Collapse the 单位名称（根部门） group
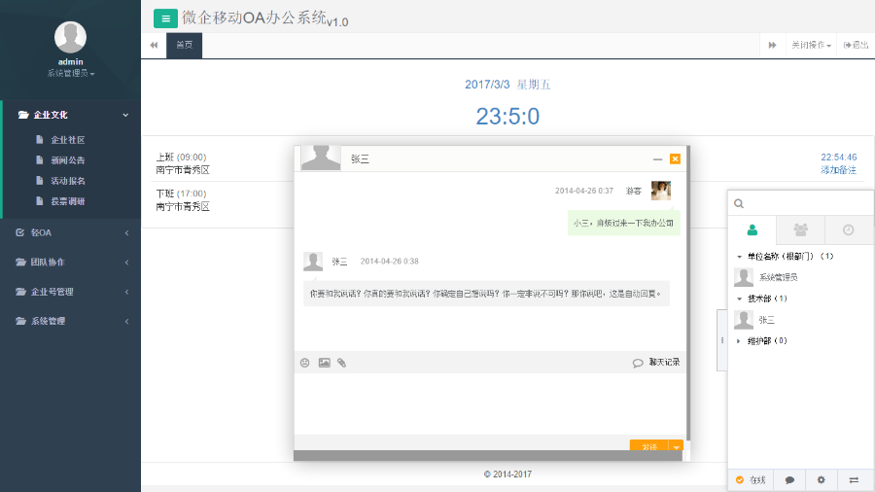The width and height of the screenshot is (875, 492). point(786,257)
